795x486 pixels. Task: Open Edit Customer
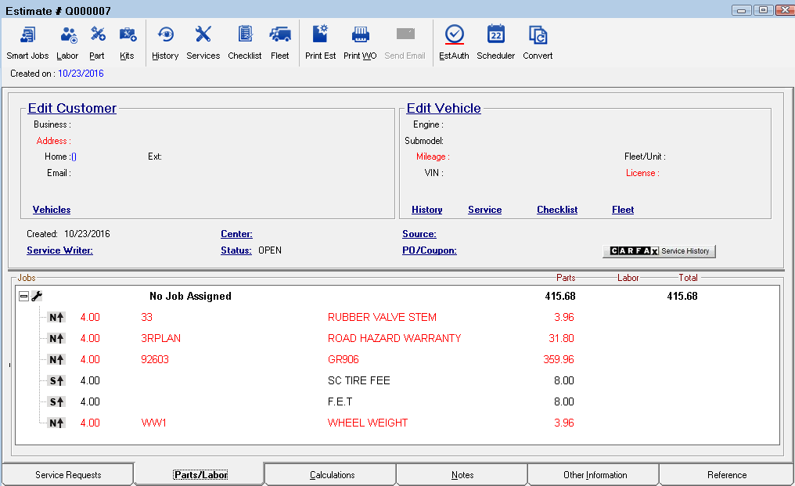tap(71, 108)
